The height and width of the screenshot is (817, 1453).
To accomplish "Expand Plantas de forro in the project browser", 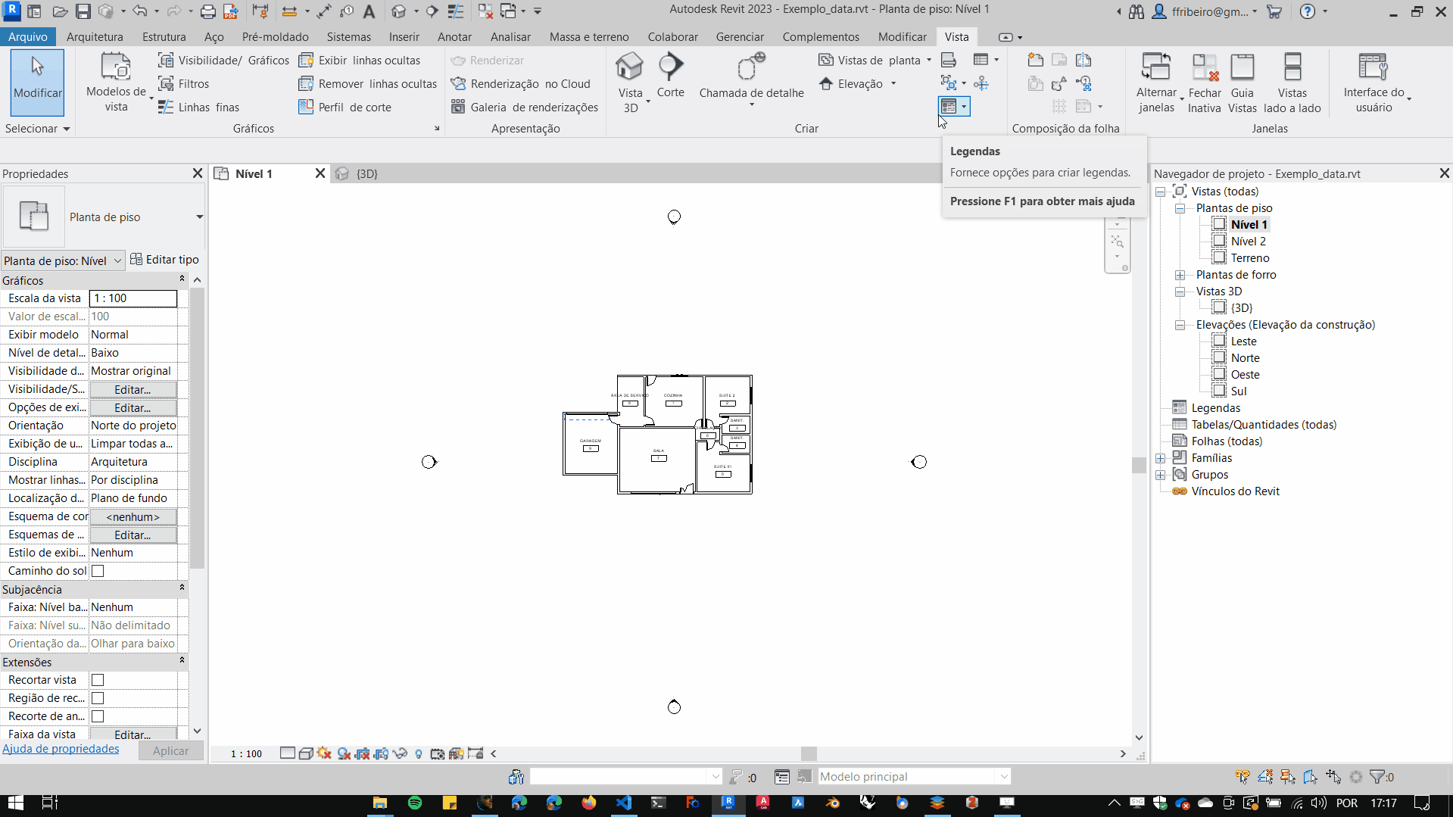I will [1181, 275].
